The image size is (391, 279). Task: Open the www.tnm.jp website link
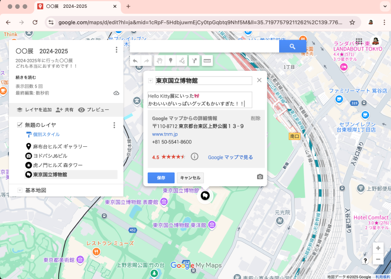[x=165, y=134]
